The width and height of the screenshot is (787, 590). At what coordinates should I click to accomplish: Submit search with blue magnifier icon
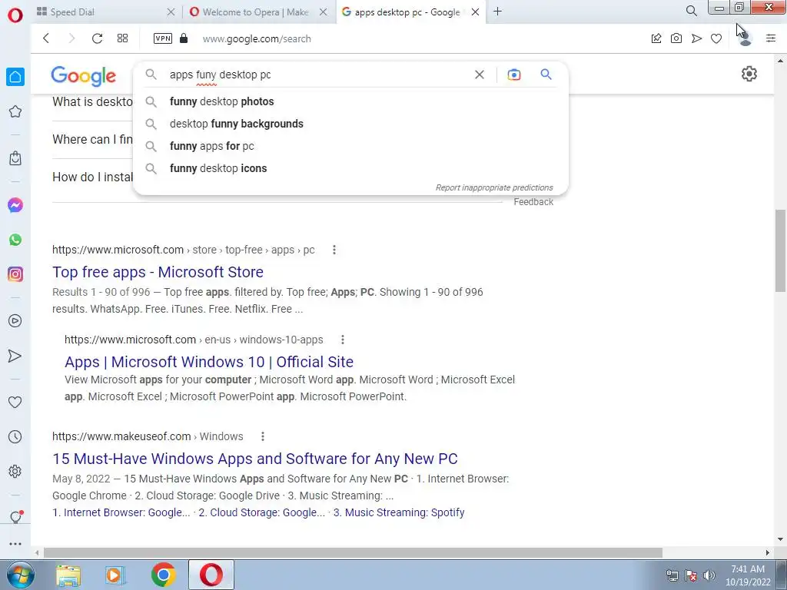pyautogui.click(x=546, y=75)
